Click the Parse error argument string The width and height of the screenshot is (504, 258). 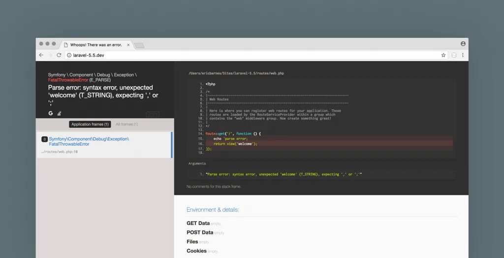tap(284, 174)
